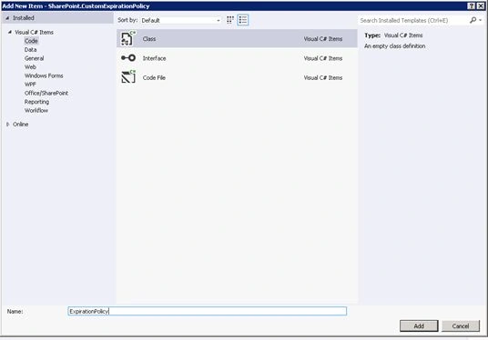Click the Online tree label
This screenshot has width=488, height=340.
tap(21, 124)
